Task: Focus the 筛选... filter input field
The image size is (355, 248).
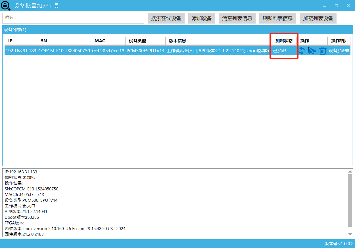Action: coord(73,18)
